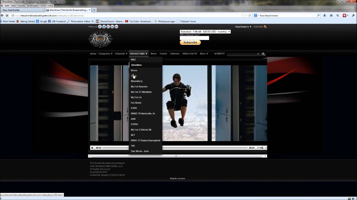Open the Google bookmark
The image size is (357, 200).
coord(42,21)
